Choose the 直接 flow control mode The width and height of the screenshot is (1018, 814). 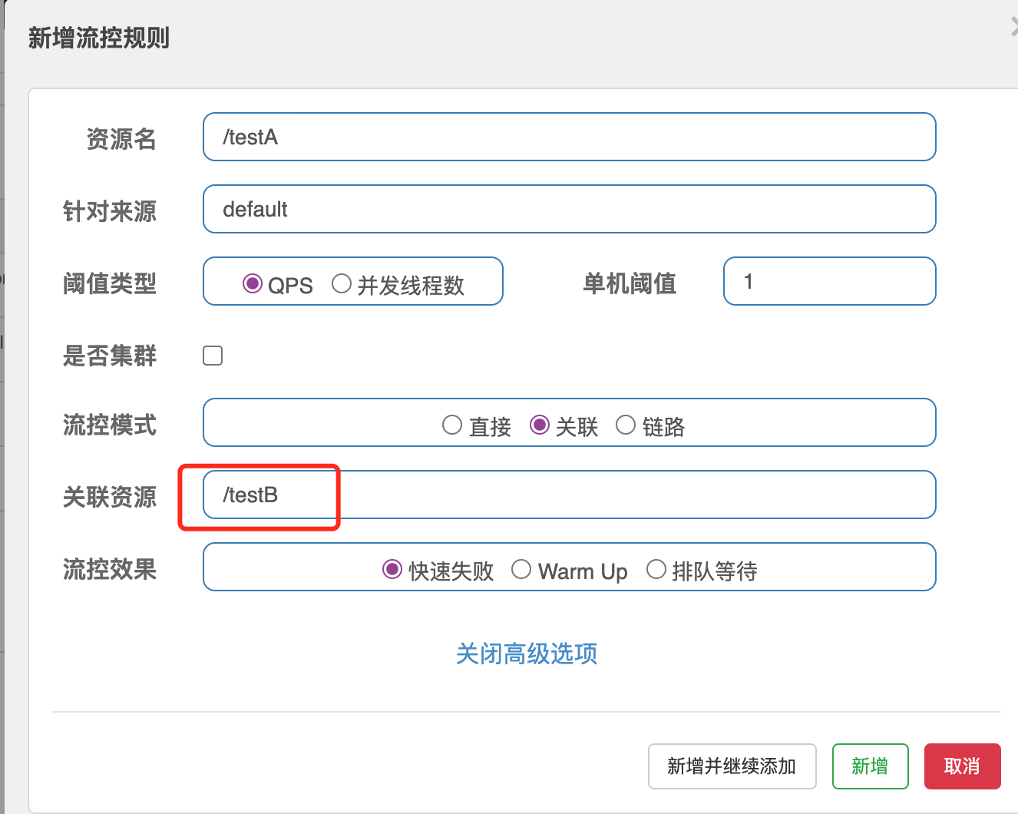click(452, 425)
